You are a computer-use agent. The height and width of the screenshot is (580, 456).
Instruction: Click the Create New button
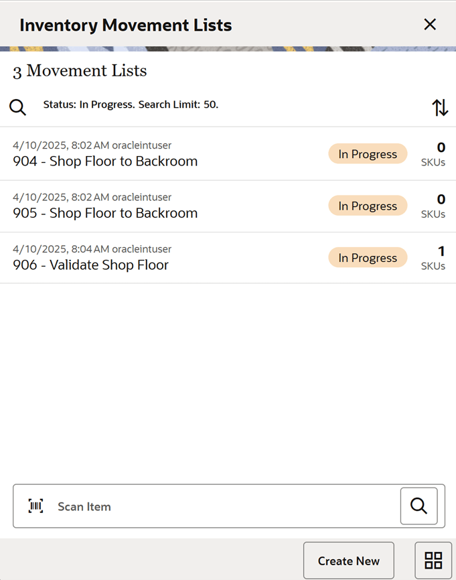pos(348,561)
